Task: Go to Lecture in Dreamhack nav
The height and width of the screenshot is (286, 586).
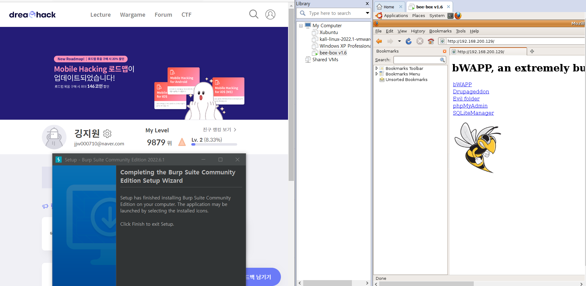Action: tap(100, 15)
